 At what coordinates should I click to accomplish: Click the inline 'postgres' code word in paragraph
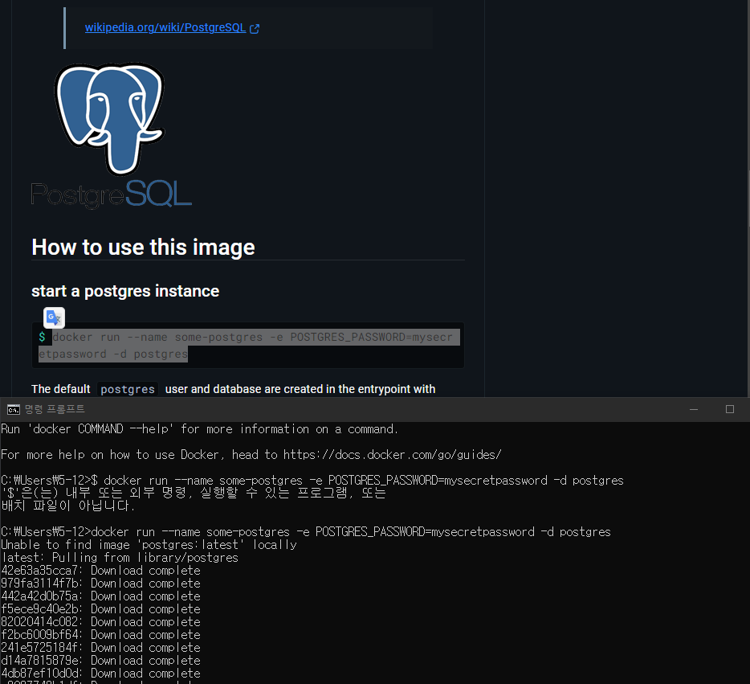pyautogui.click(x=128, y=389)
